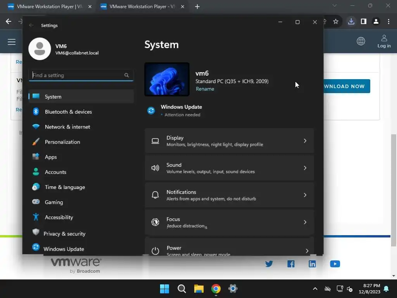Toggle Chrome side panel
Viewport: 397px width, 298px height.
tap(364, 22)
